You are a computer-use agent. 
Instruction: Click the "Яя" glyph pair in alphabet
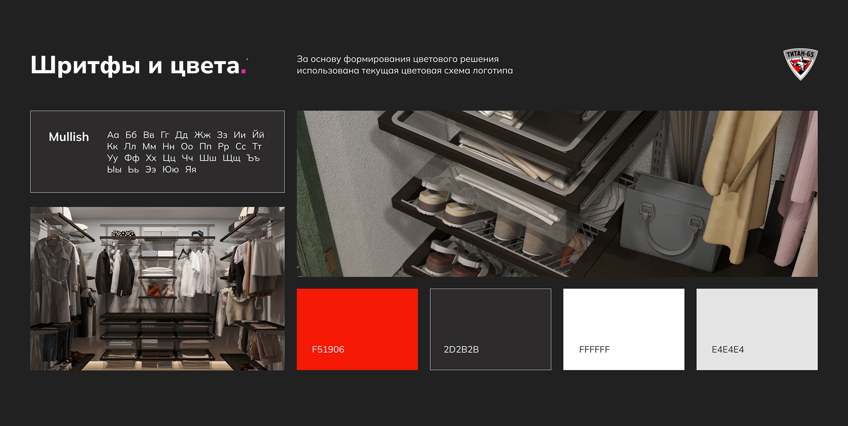(191, 170)
